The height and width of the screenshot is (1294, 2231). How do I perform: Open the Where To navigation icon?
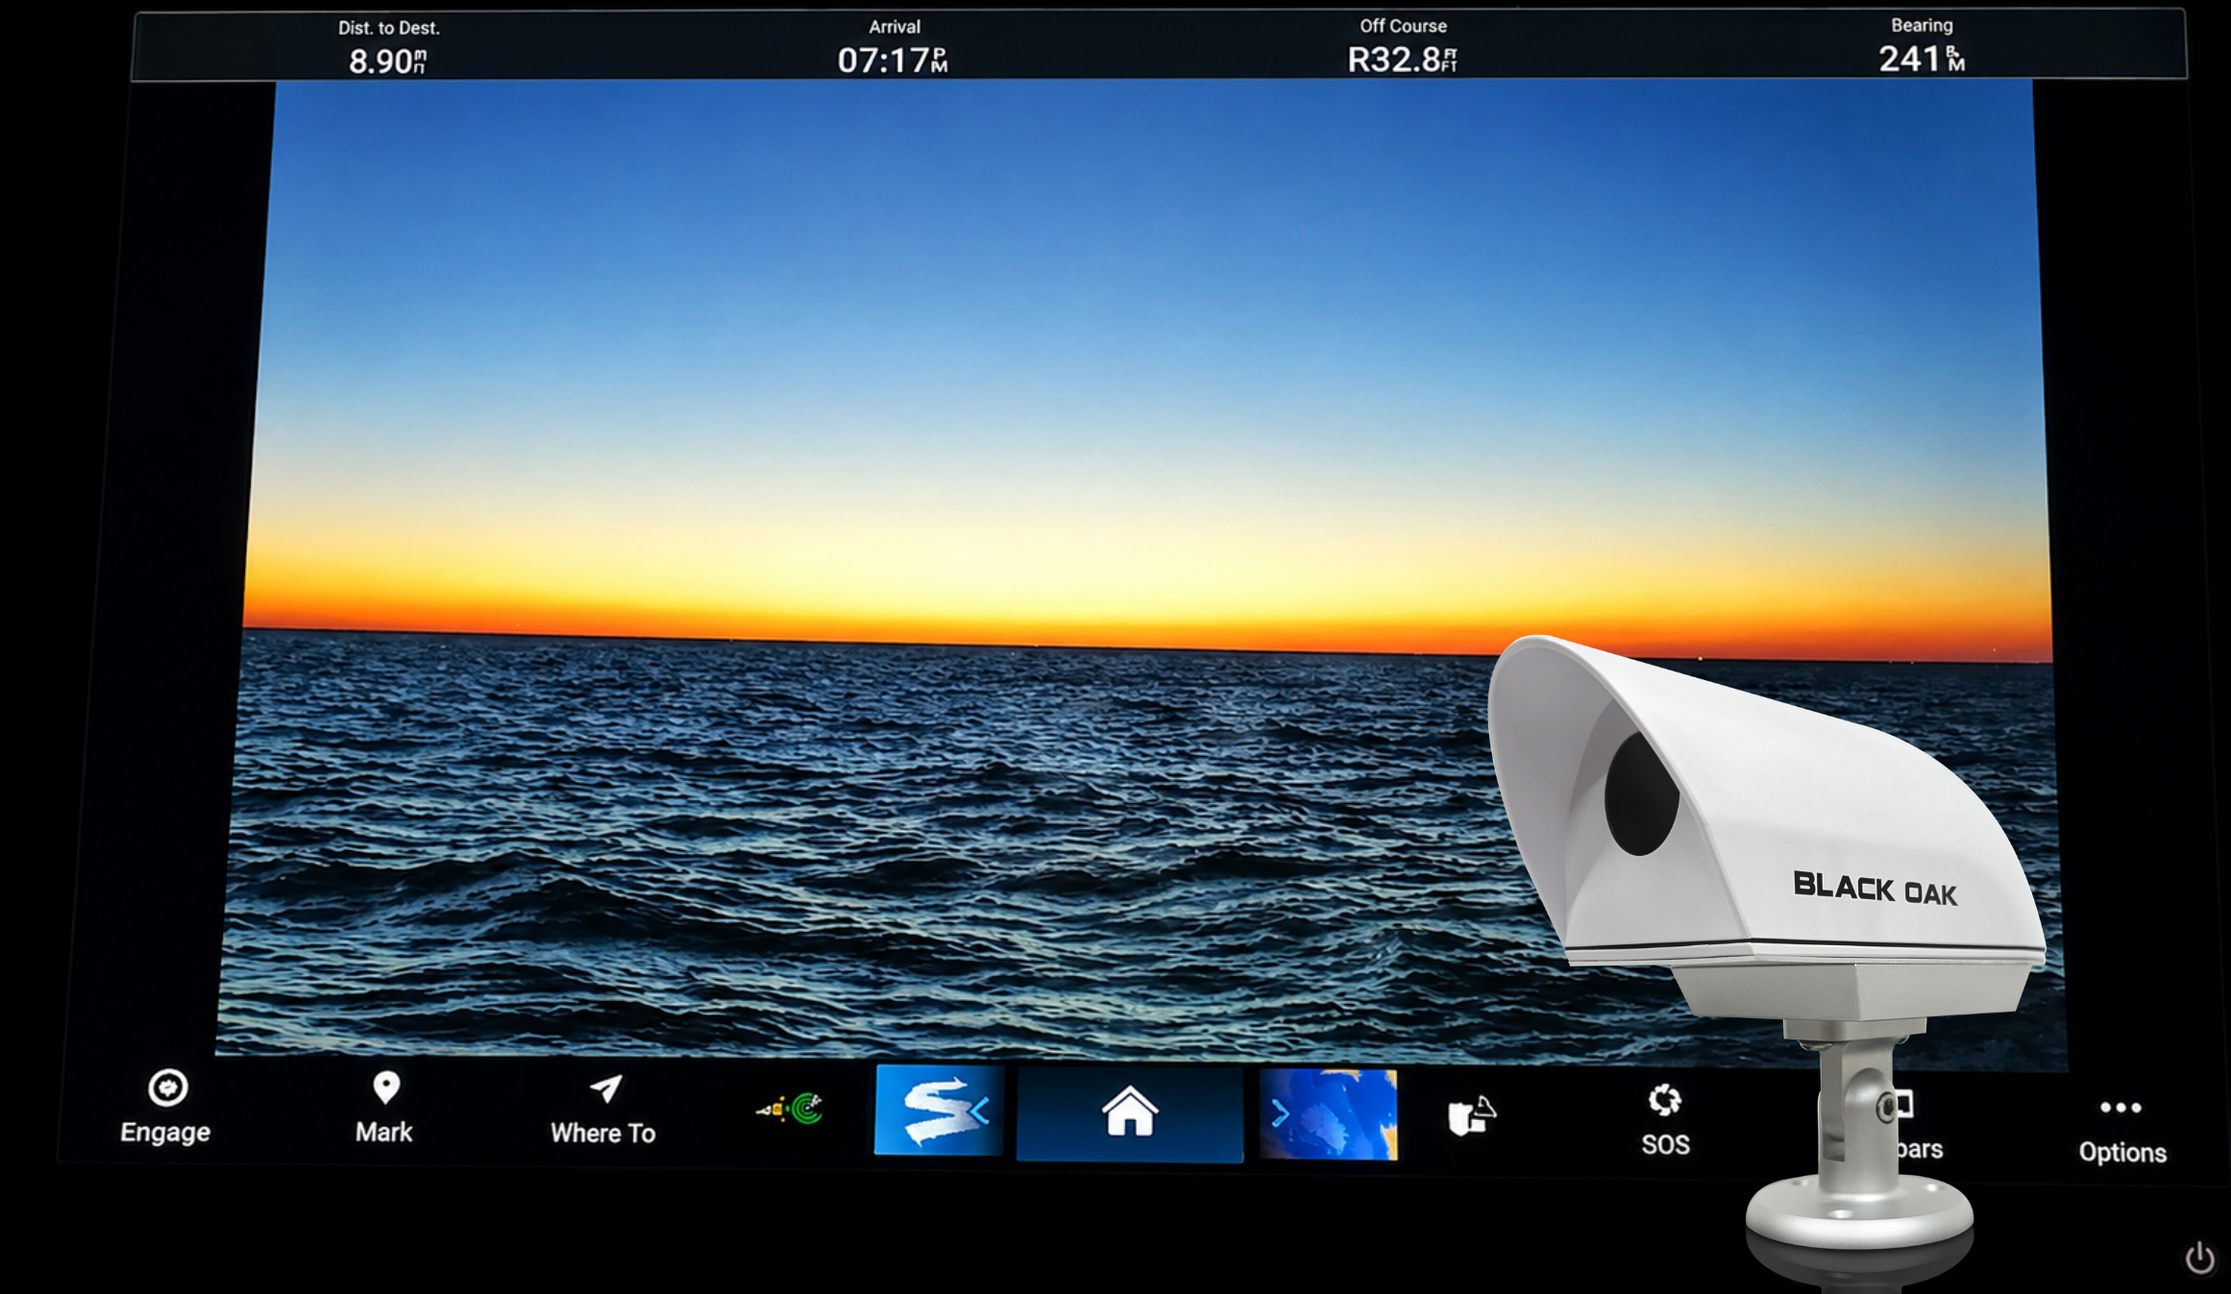coord(605,1088)
